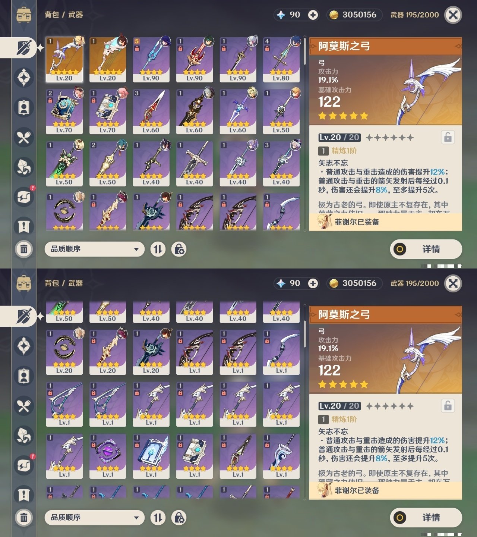Select weapons tab in upper sidebar
Screen dimensions: 477x537
point(24,48)
